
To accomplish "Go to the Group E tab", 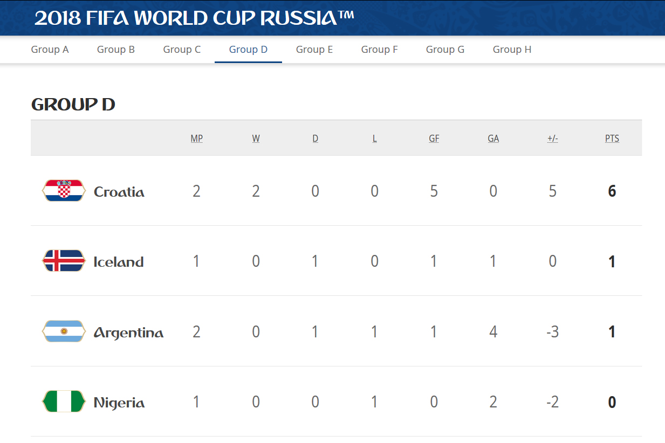I will [x=314, y=50].
